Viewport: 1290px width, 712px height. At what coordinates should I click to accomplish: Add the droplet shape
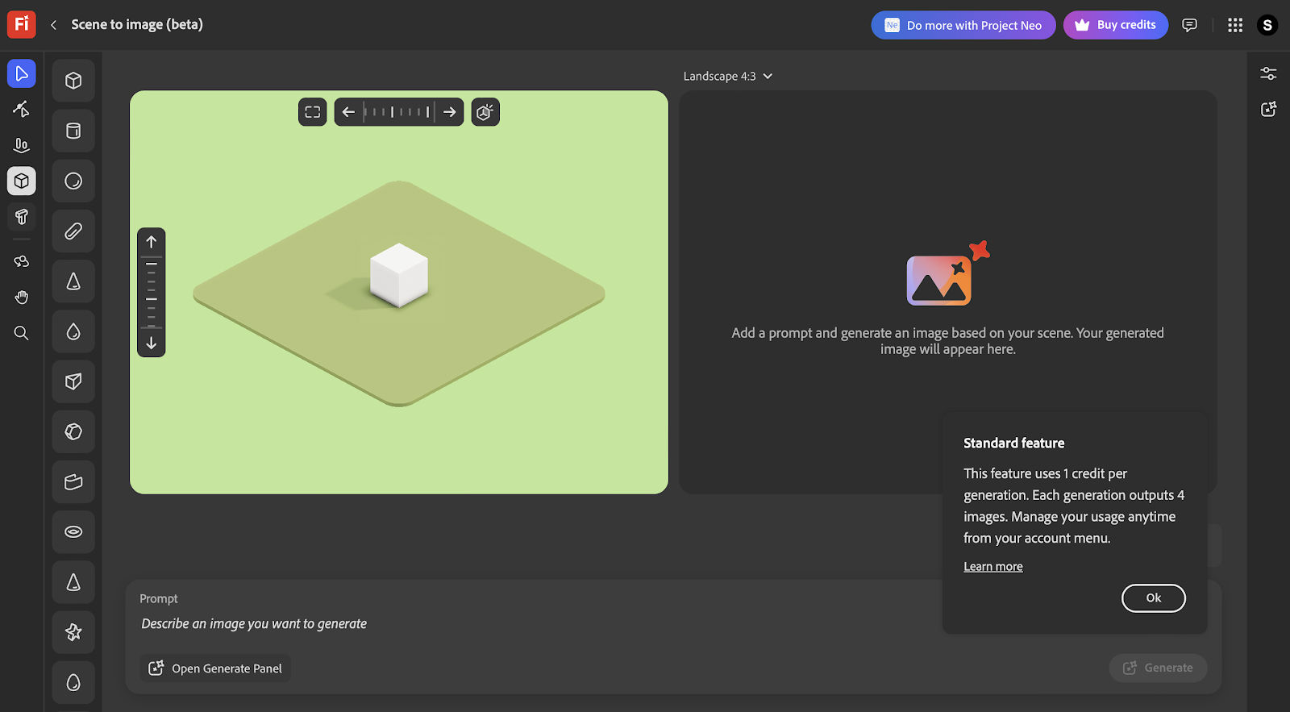click(73, 331)
